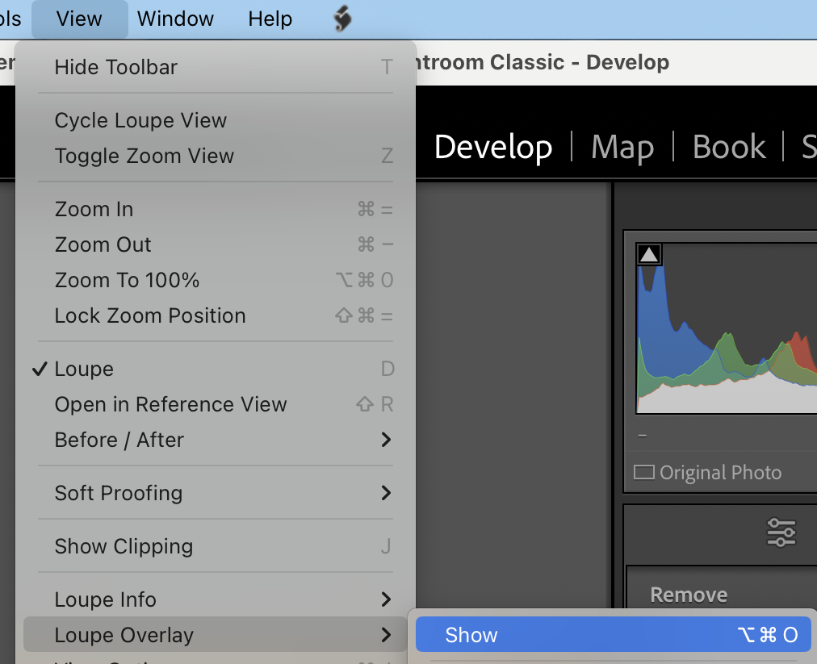
Task: Choose Open in Reference View
Action: 170,404
